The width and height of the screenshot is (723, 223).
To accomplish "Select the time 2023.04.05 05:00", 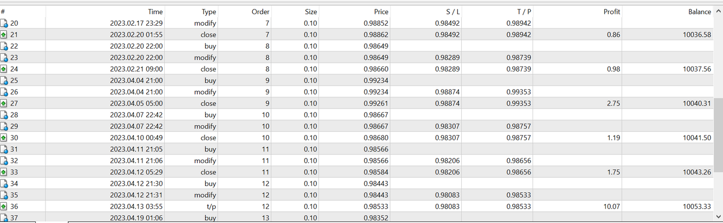I will pos(136,103).
